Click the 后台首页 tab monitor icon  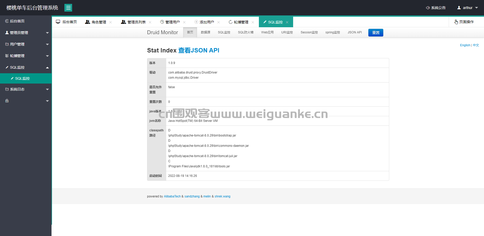(58, 22)
